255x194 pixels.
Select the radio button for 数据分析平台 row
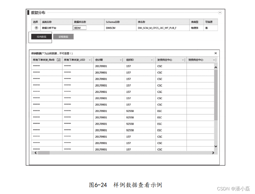pyautogui.click(x=36, y=28)
